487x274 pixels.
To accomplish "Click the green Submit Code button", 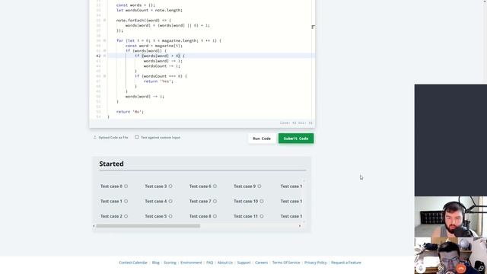I will [x=296, y=139].
